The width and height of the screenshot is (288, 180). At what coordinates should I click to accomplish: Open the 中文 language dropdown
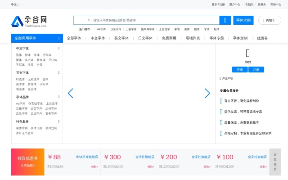tap(15, 4)
